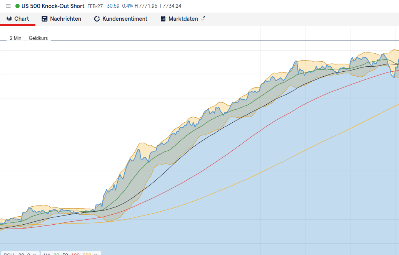
Task: Open Marktdaten external link arrow icon
Action: click(203, 18)
